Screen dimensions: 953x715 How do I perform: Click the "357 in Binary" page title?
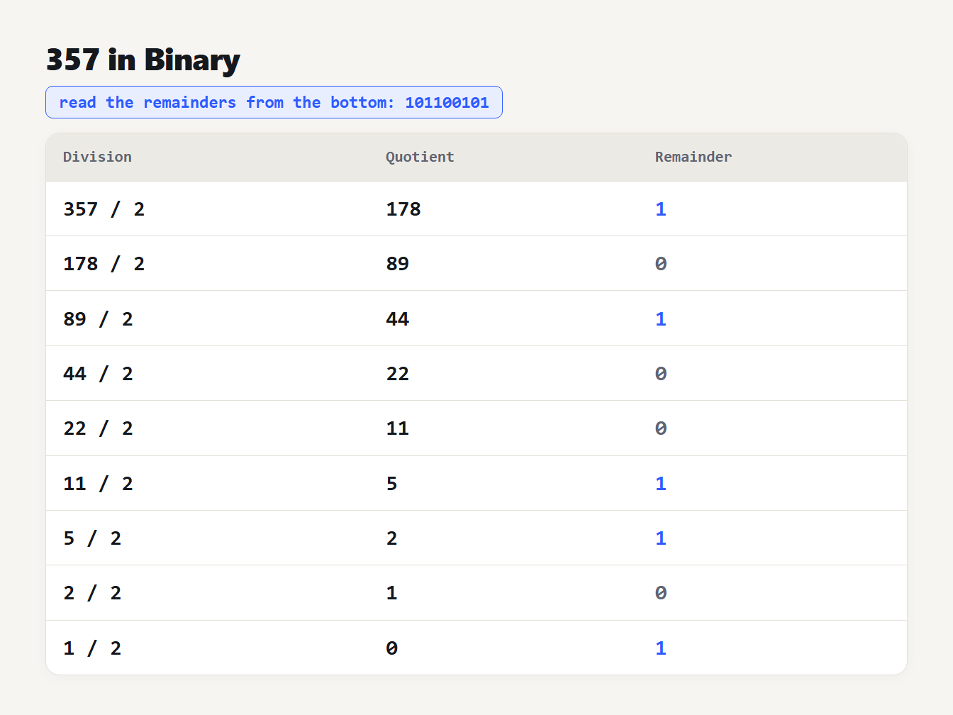click(x=143, y=60)
